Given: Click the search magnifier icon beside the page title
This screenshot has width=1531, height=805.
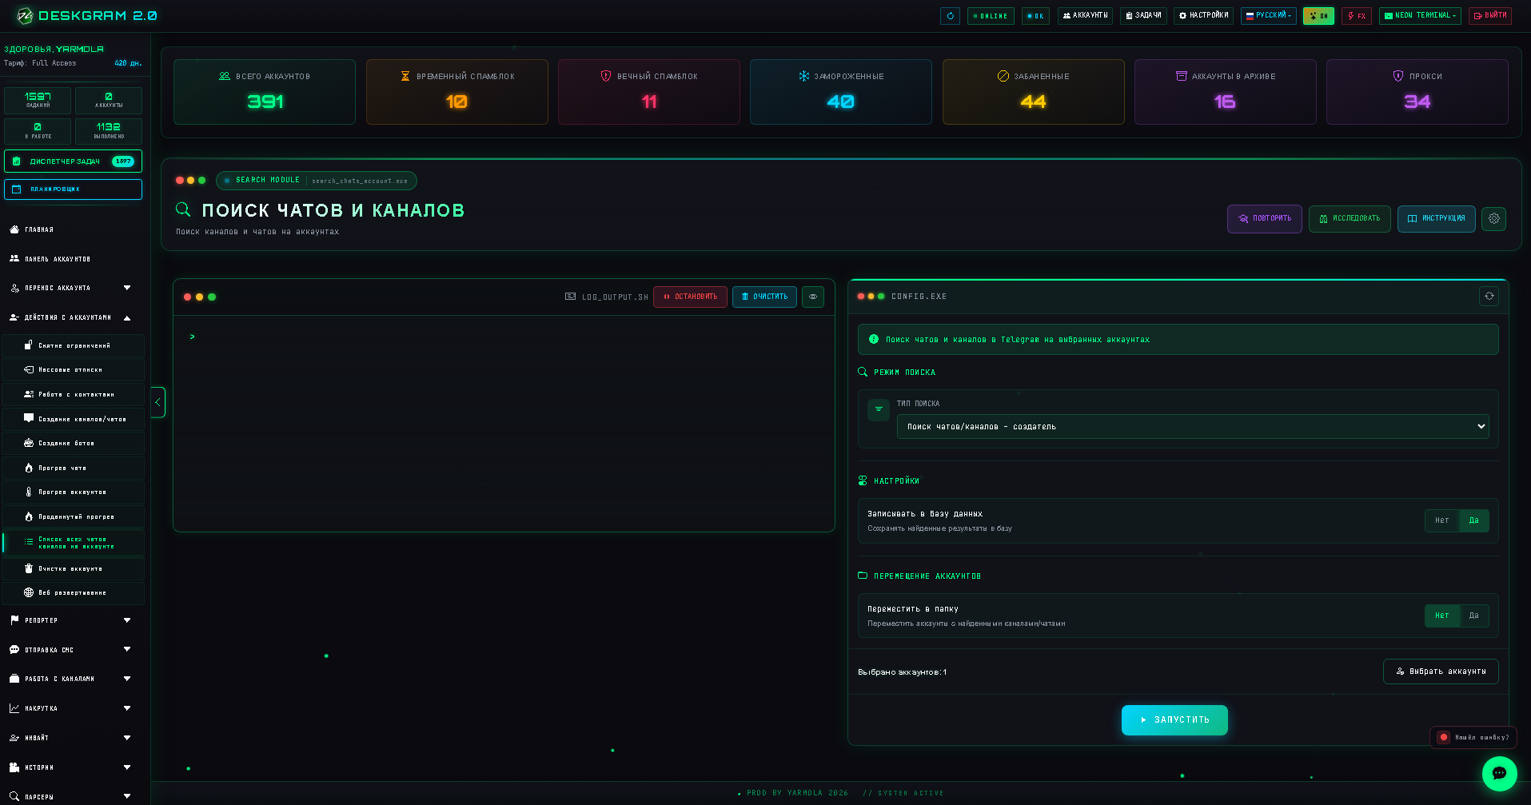Looking at the screenshot, I should (x=183, y=209).
